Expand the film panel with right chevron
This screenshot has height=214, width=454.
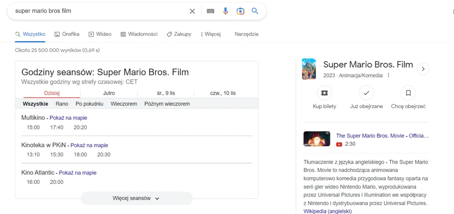coord(423,69)
